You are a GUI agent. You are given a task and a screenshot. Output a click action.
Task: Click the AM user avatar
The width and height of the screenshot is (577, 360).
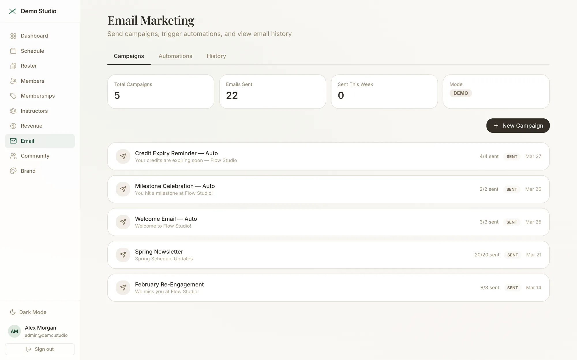pos(14,331)
